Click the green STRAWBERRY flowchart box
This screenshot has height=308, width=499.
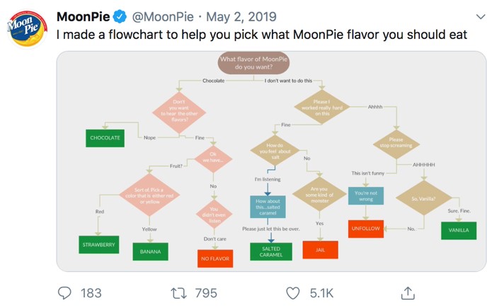98,244
